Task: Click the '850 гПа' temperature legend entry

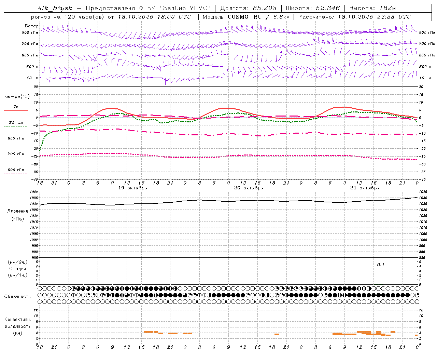Action: pyautogui.click(x=16, y=138)
